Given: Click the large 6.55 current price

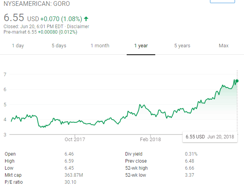Looking at the screenshot, I should (x=14, y=18).
